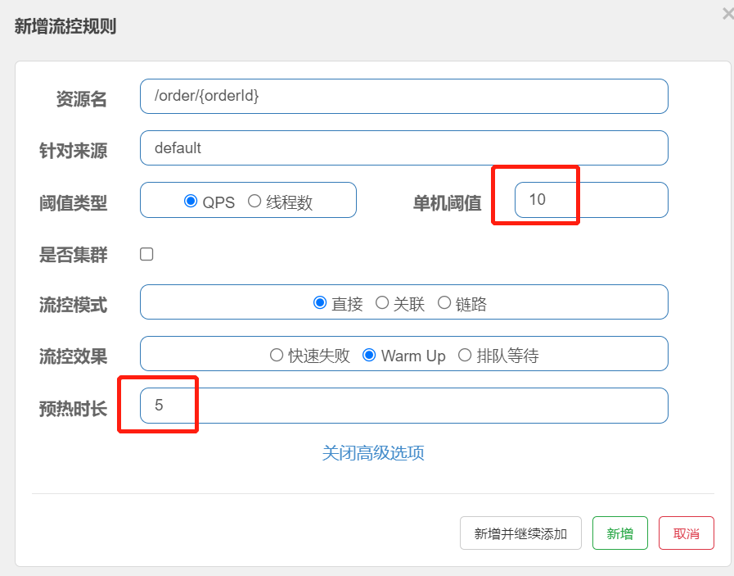Click the 预热时长 label
The image size is (734, 576).
click(x=73, y=409)
